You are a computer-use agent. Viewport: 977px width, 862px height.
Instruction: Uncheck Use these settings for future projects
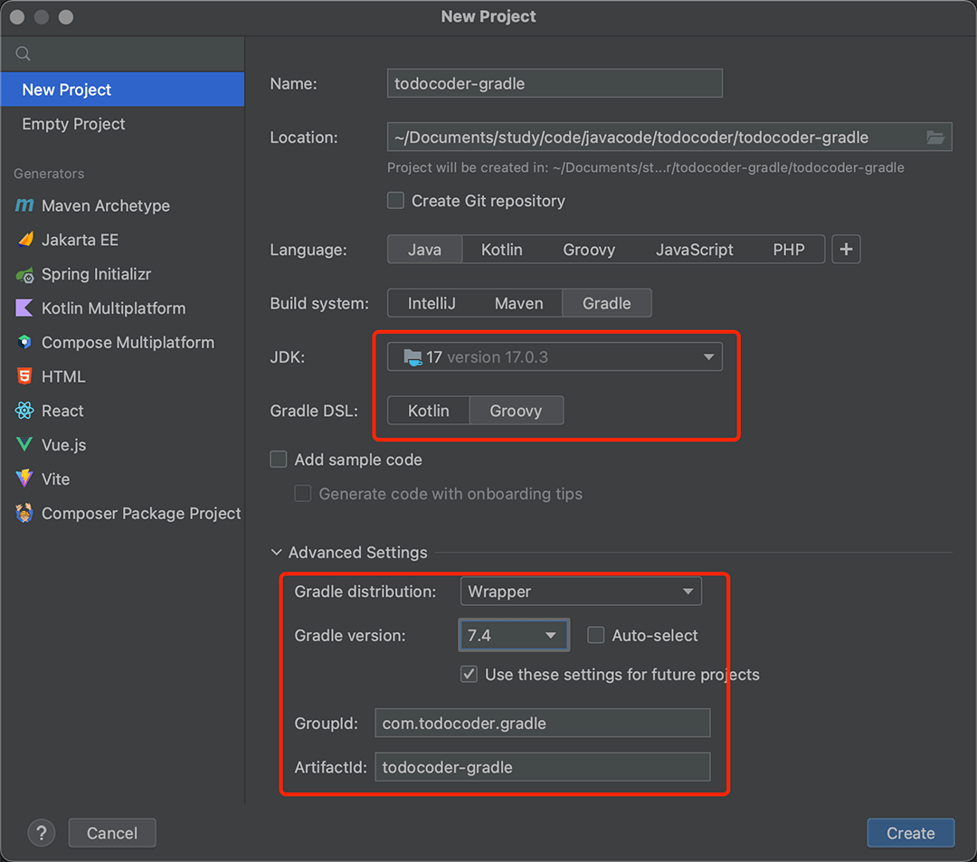coord(470,674)
